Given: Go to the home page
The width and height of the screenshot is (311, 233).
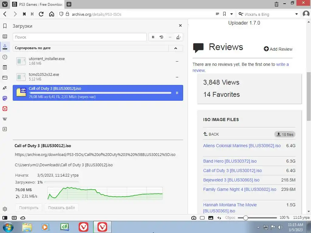Looking at the screenshot, I should 52,14.
